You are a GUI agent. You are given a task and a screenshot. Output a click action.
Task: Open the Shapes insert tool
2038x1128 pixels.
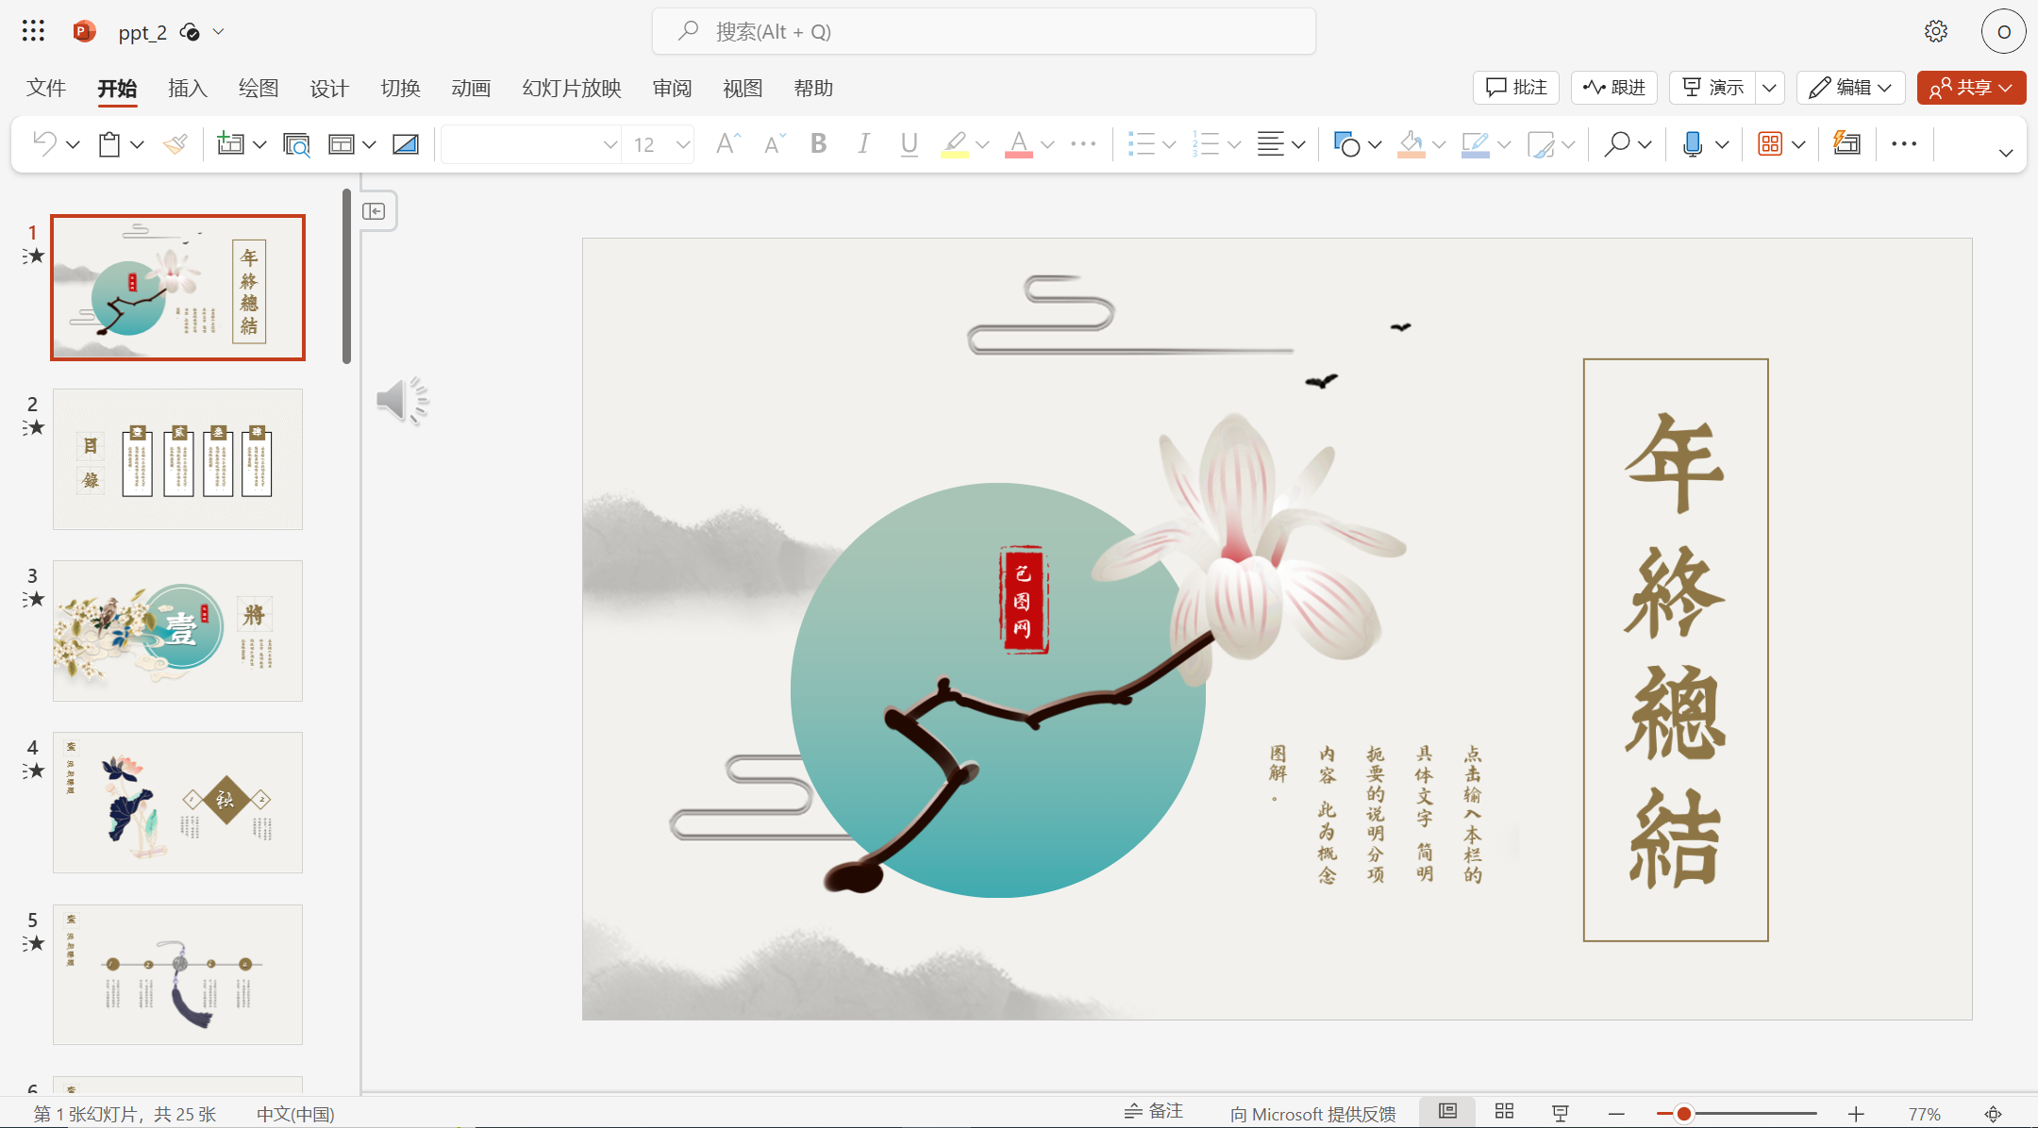point(1346,143)
